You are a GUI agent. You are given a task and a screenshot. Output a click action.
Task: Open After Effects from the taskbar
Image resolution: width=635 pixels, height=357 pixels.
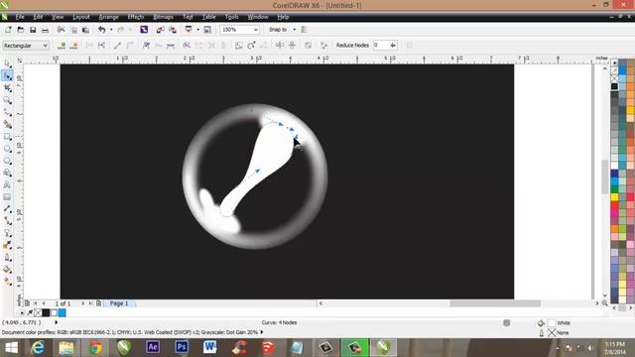(x=153, y=347)
